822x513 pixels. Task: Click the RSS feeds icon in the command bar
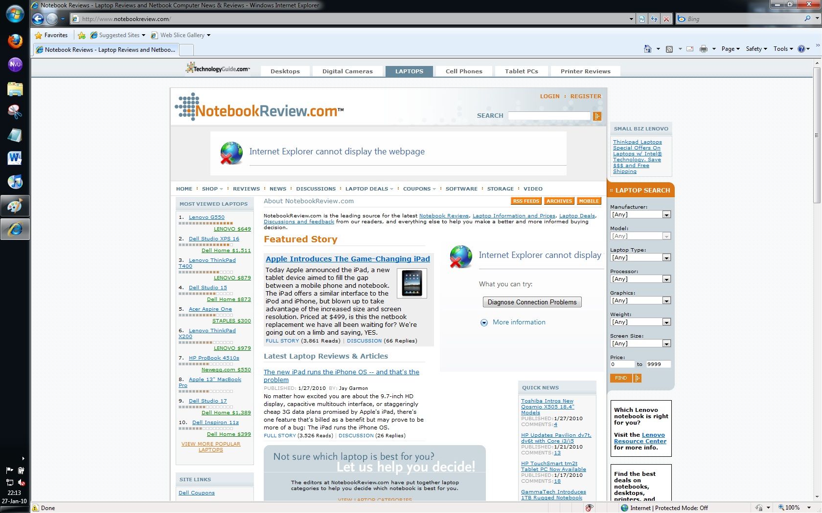pos(669,49)
